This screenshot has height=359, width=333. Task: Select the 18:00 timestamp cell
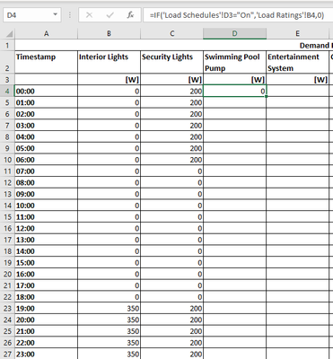click(46, 297)
